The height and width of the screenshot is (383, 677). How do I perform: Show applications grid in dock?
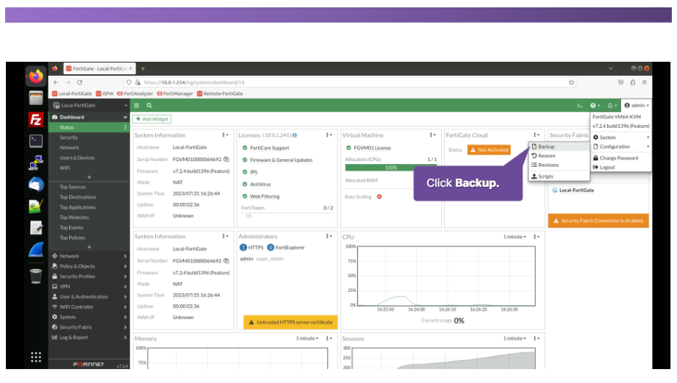point(36,357)
